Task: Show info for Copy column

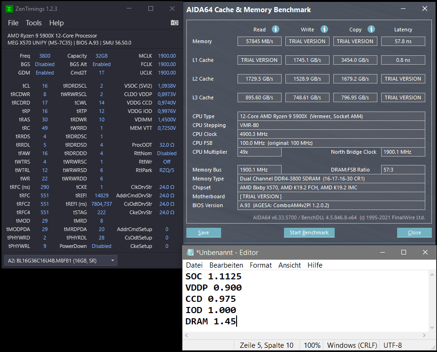Action: tap(371, 29)
